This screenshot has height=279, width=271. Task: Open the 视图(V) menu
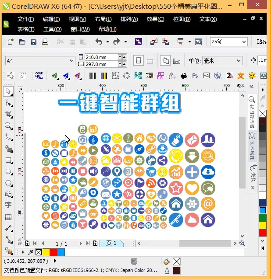click(78, 19)
